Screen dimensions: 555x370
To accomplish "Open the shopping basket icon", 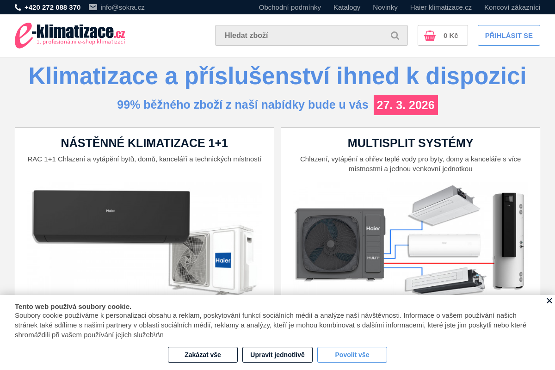I will pyautogui.click(x=429, y=35).
